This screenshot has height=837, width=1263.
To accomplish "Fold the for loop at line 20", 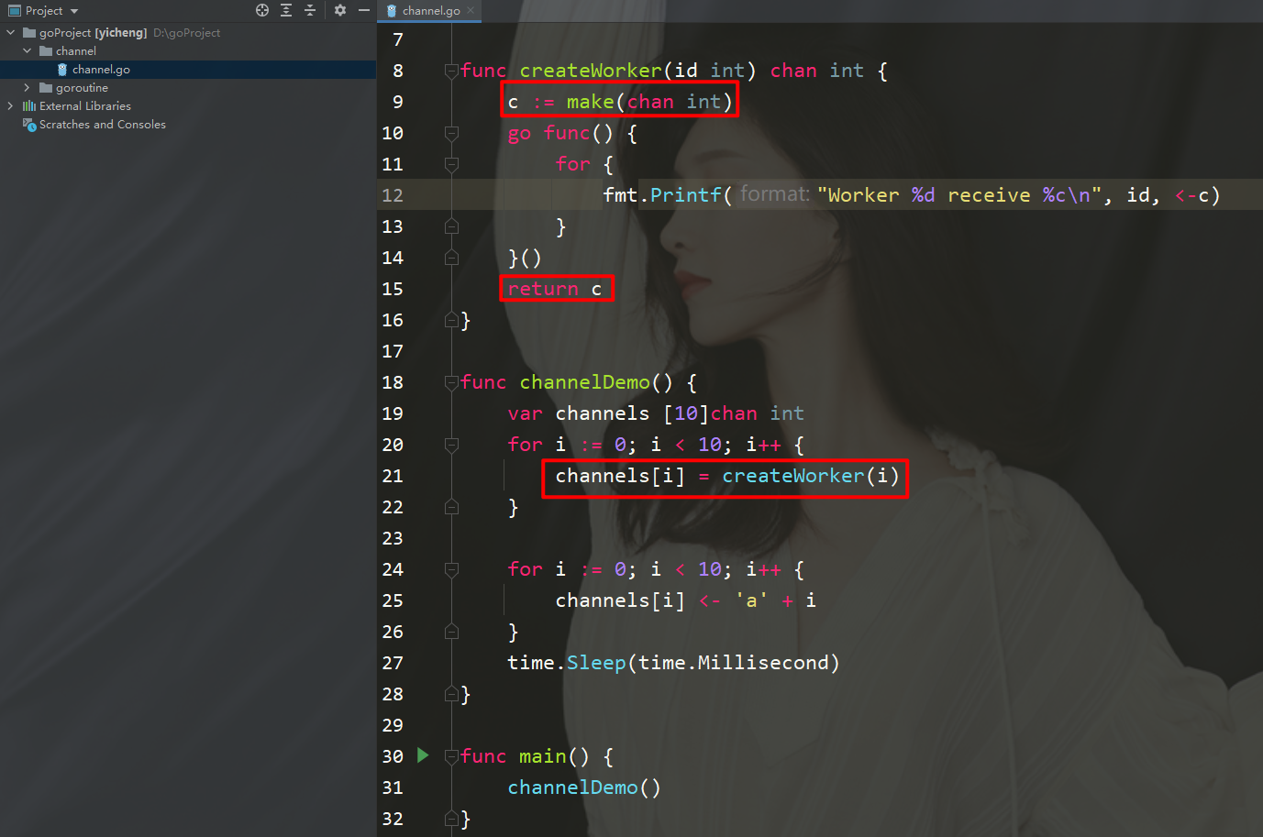I will tap(451, 445).
